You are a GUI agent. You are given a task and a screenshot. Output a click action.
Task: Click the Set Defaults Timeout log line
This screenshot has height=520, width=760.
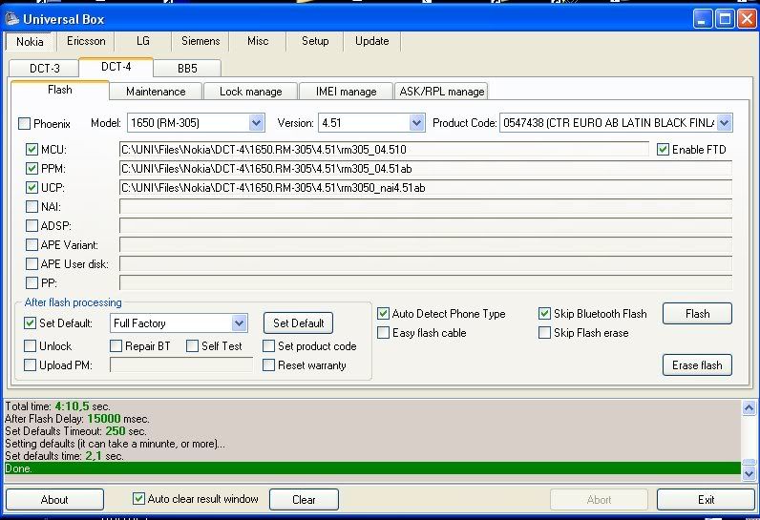point(75,431)
